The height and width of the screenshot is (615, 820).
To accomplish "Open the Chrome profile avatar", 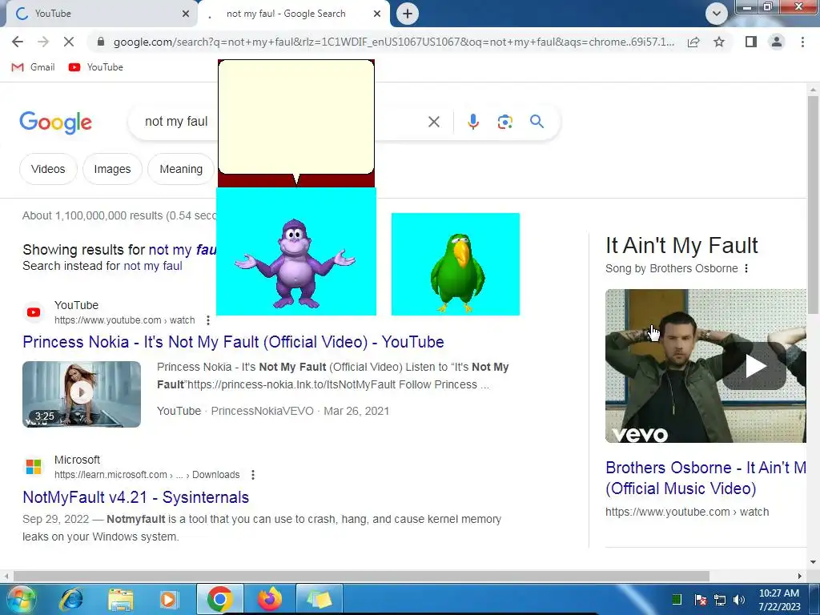I will pyautogui.click(x=777, y=42).
